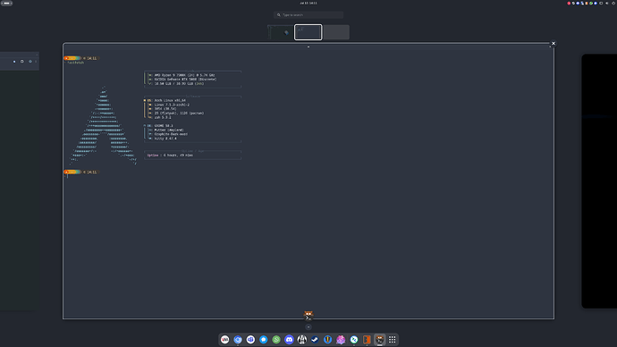Open the volume indicator in top bar
The image size is (617, 347).
click(607, 4)
